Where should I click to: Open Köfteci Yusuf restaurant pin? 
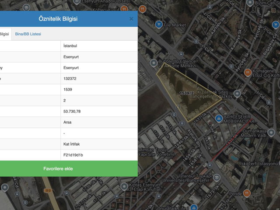pyautogui.click(x=124, y=8)
